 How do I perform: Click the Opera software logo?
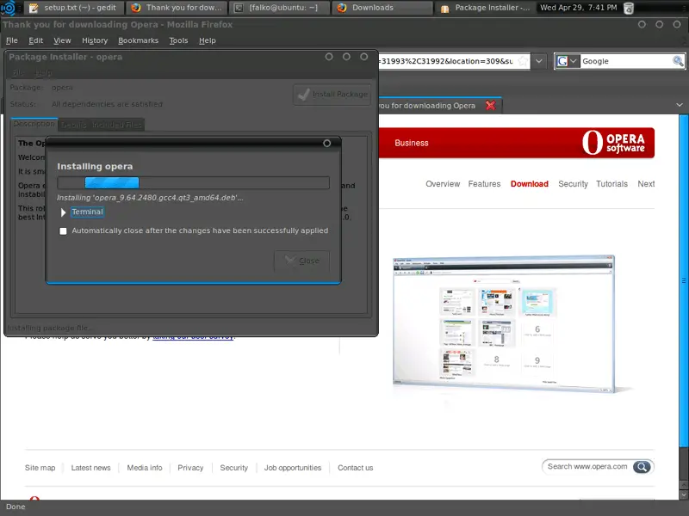613,143
